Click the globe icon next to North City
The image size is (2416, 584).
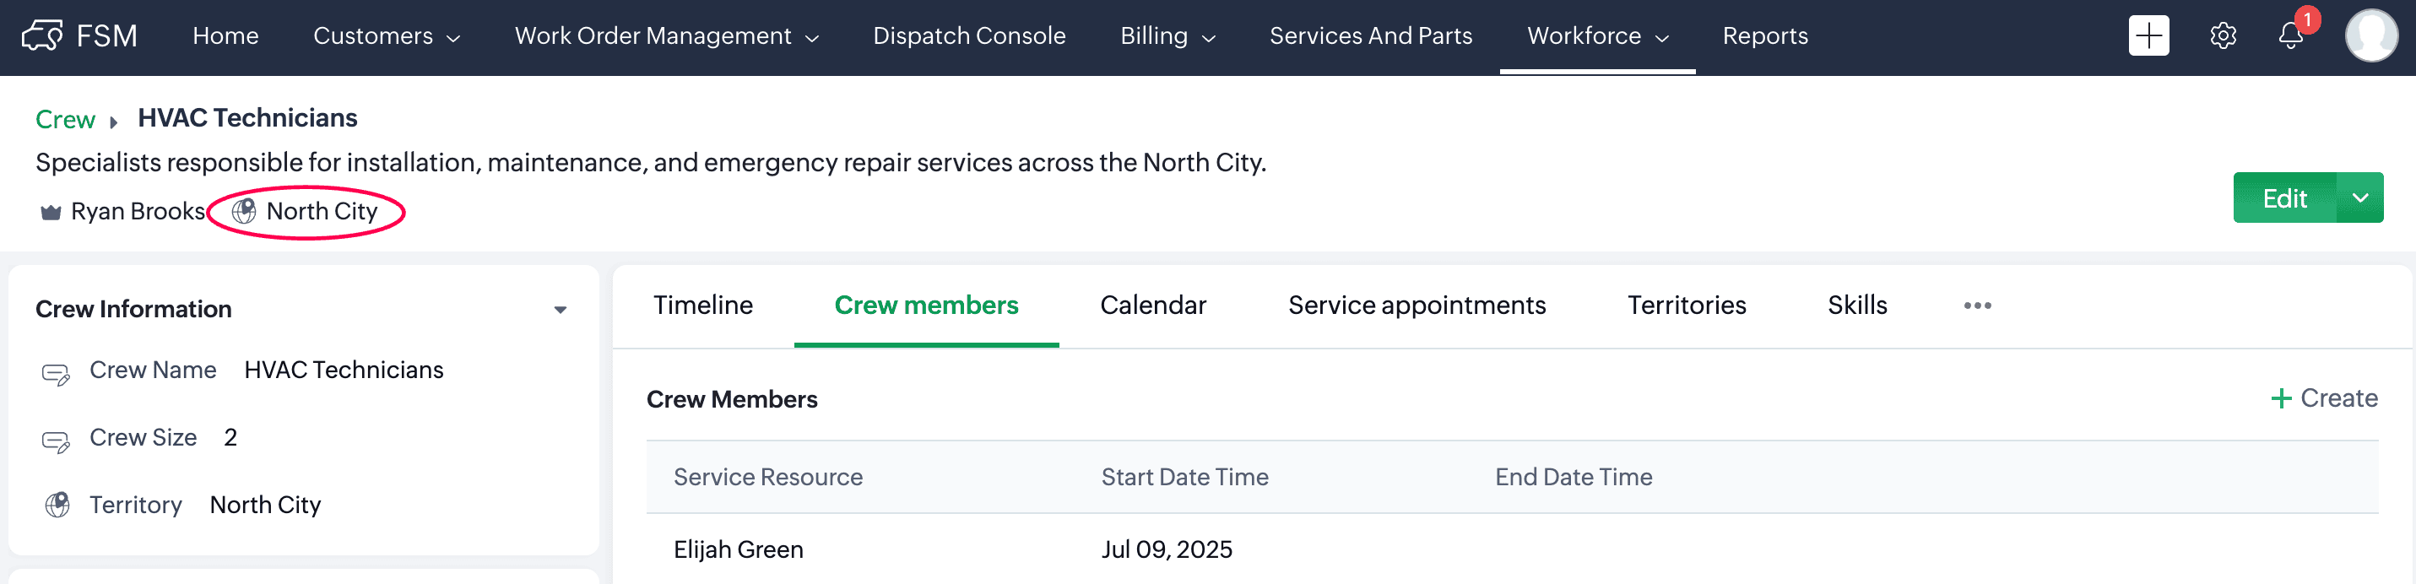click(244, 212)
